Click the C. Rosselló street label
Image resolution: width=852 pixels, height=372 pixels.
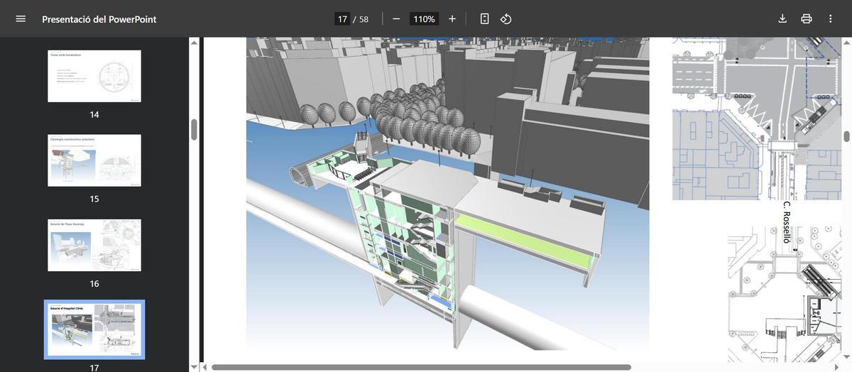point(787,222)
